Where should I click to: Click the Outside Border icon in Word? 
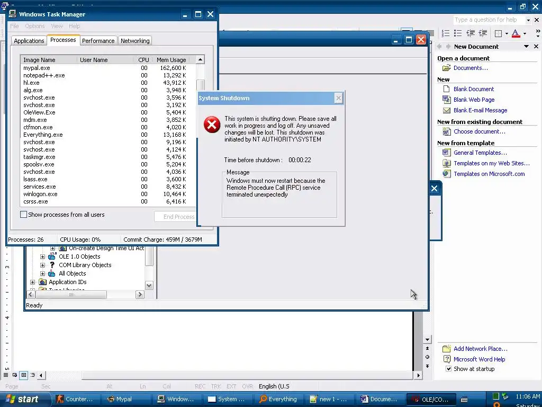pos(499,33)
